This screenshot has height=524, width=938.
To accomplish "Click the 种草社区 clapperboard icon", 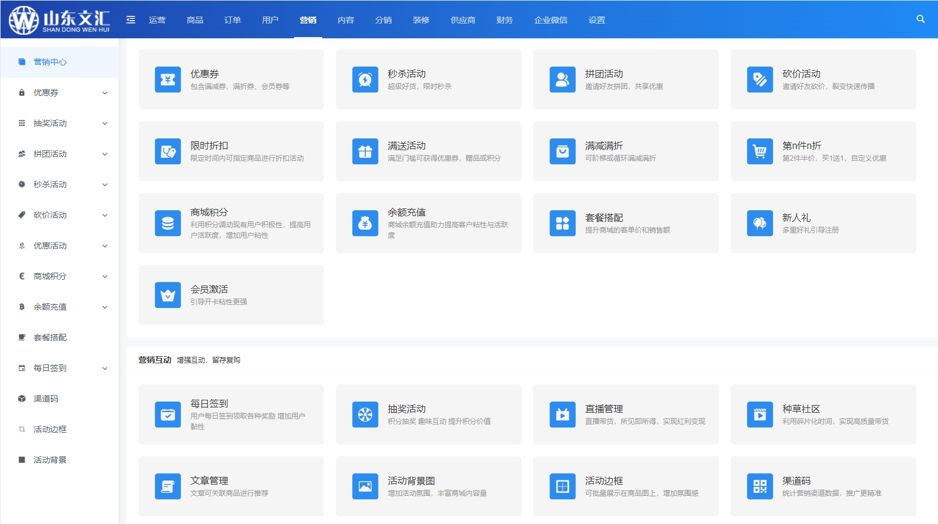I will [760, 414].
